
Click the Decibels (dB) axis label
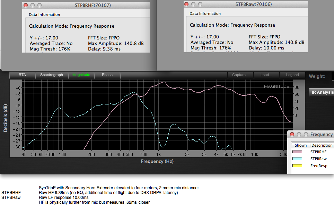point(5,118)
